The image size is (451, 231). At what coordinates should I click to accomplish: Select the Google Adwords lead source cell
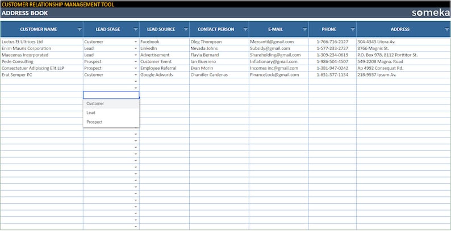coord(165,75)
